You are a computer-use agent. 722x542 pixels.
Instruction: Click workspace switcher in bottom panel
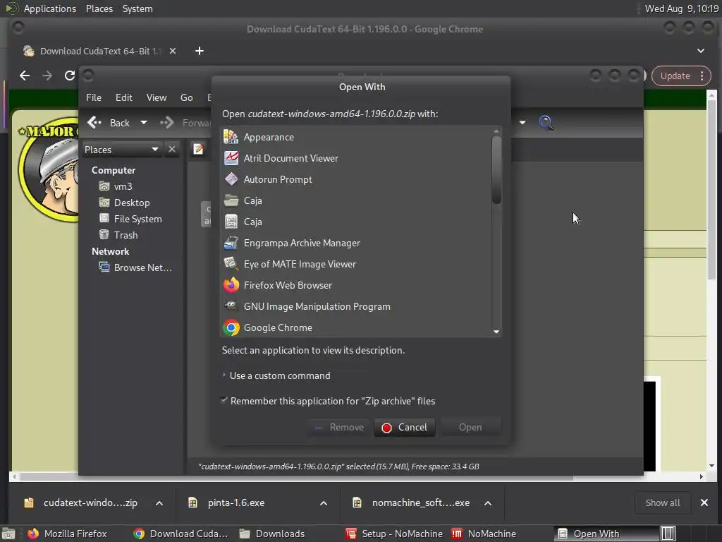668,534
